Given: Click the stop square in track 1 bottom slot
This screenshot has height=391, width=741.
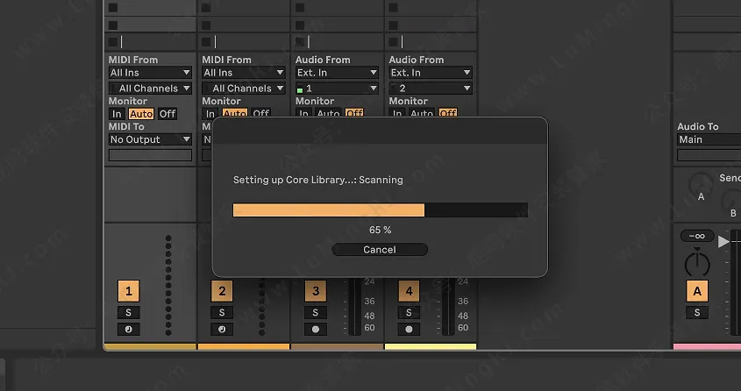Looking at the screenshot, I should point(112,41).
